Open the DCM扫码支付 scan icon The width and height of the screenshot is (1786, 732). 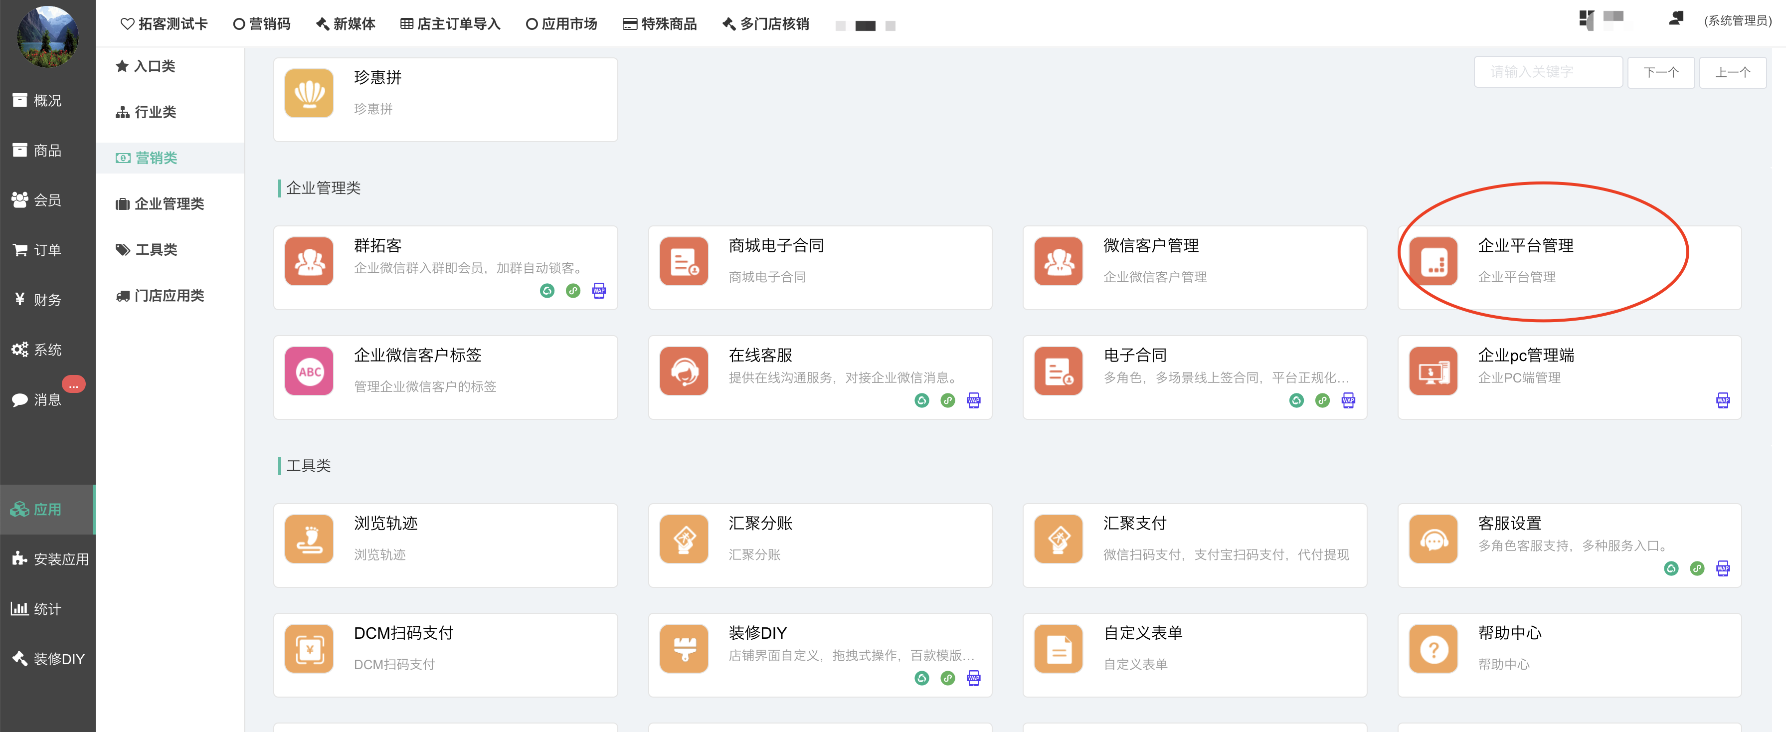point(309,649)
